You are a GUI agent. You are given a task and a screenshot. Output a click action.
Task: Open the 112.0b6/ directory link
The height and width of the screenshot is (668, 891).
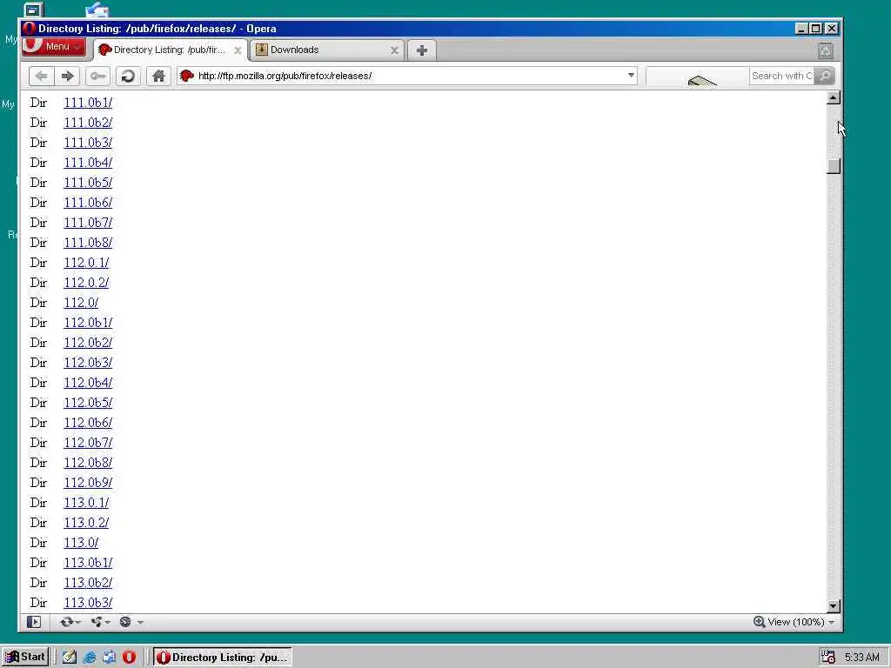[x=88, y=423]
